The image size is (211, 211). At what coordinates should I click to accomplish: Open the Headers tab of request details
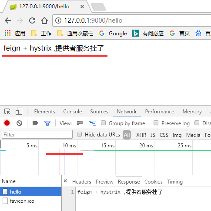(x=82, y=182)
